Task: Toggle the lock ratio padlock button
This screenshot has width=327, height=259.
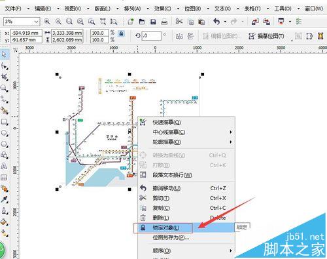Action: coord(122,33)
